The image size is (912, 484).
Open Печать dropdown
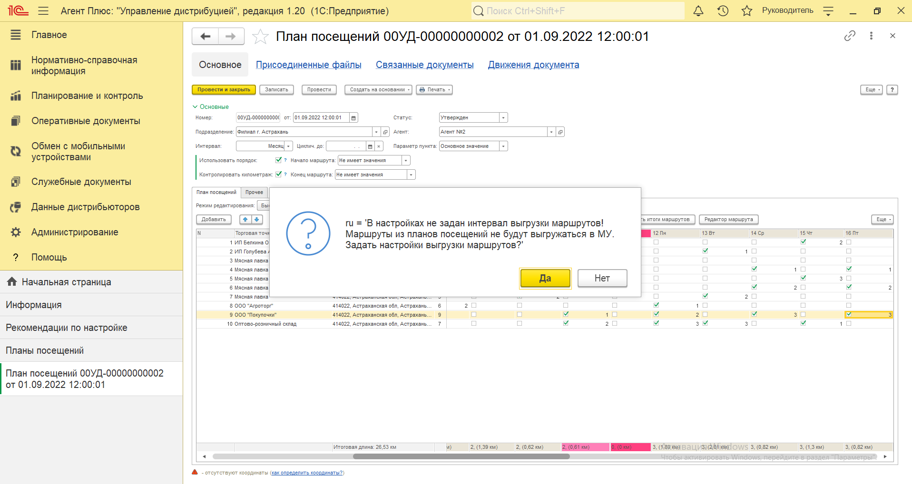(434, 89)
